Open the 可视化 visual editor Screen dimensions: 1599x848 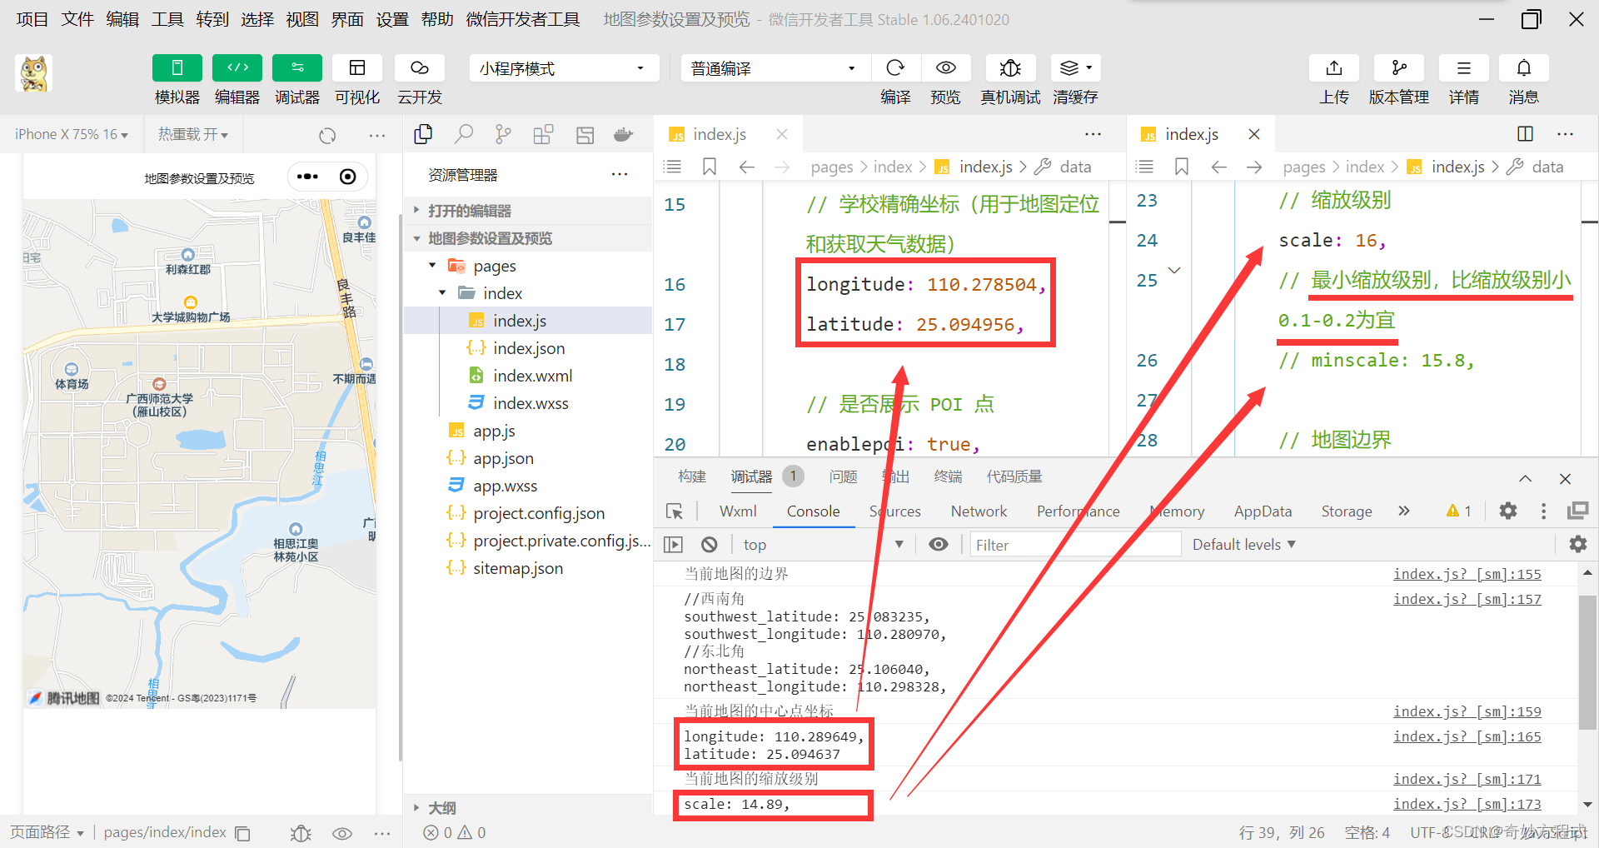pyautogui.click(x=357, y=67)
